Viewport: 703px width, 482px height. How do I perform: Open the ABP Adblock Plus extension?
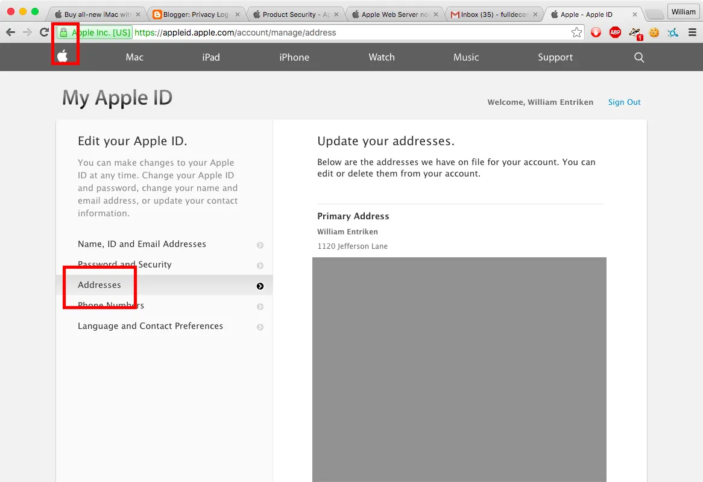[x=615, y=33]
